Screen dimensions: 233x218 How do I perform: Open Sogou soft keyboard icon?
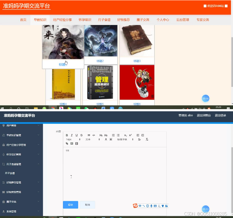coord(155,206)
